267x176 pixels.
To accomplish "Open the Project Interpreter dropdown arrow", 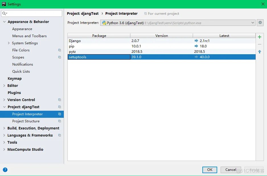I will pyautogui.click(x=253, y=23).
